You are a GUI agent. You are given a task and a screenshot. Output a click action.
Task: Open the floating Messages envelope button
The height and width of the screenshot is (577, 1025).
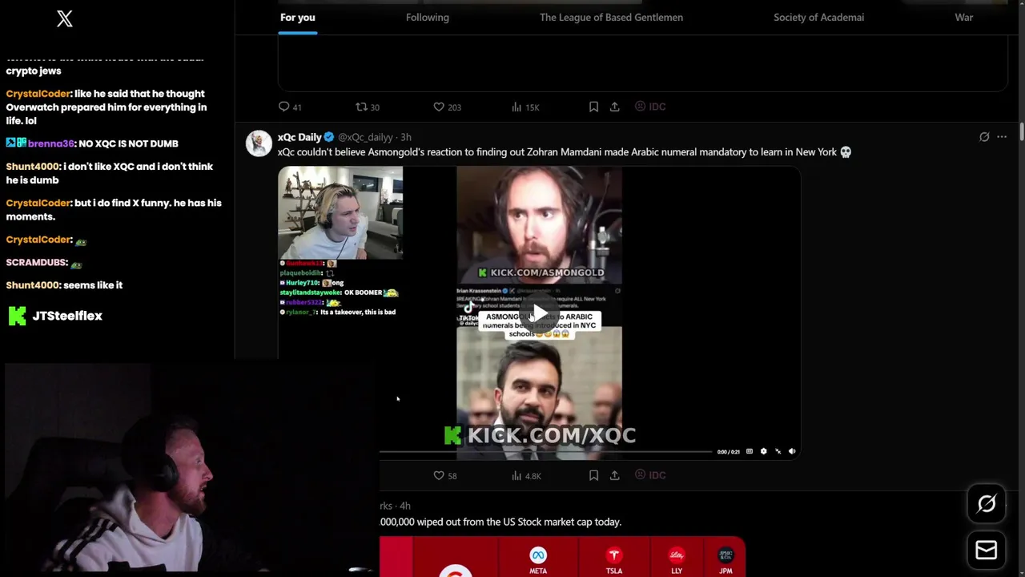(x=987, y=550)
